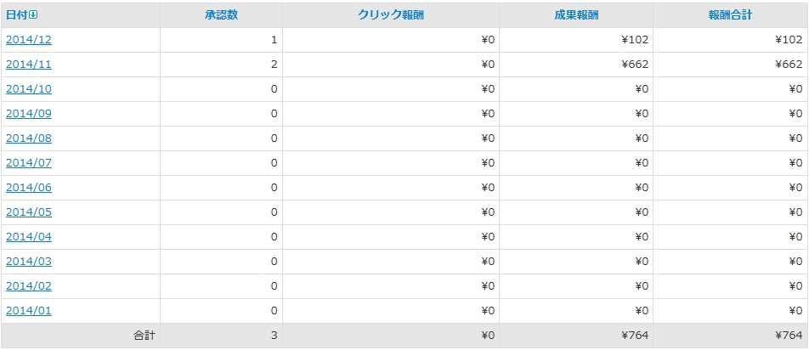Click the 2014/08 date link

click(28, 138)
